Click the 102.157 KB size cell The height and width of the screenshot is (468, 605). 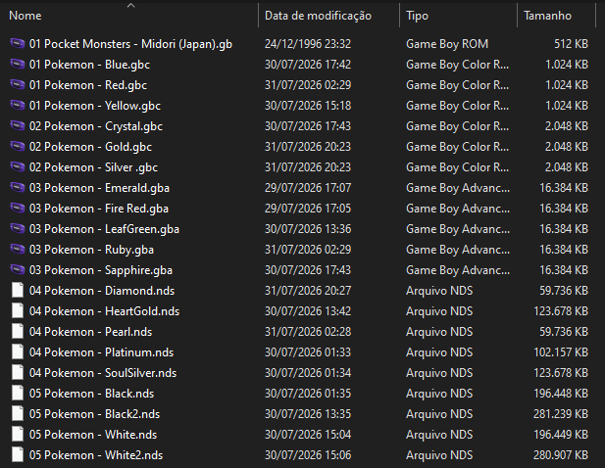click(561, 352)
